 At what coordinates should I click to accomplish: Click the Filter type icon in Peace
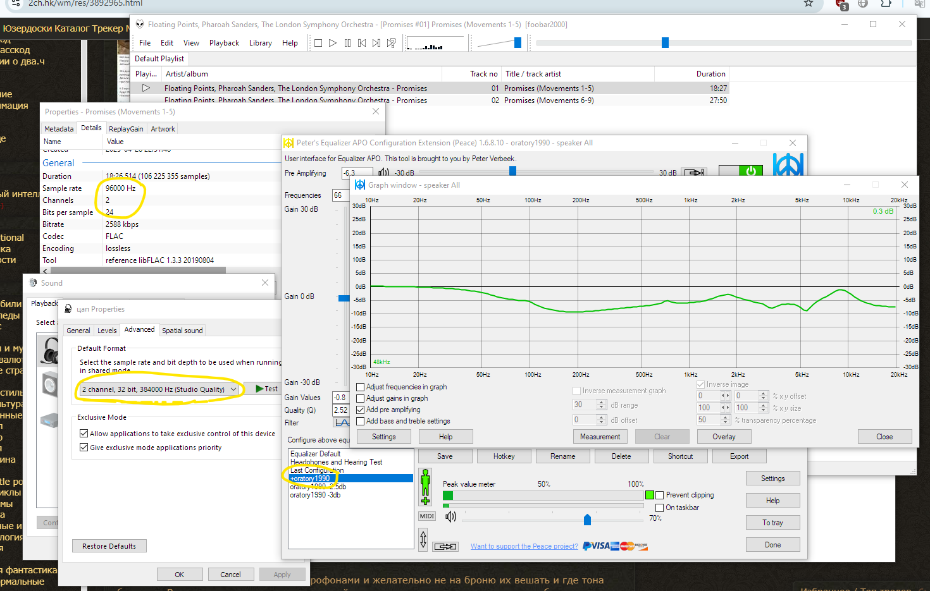point(342,423)
